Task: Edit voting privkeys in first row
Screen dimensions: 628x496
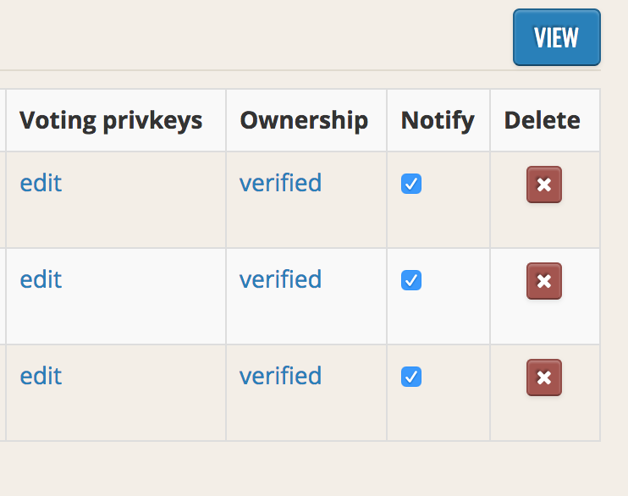Action: point(41,183)
